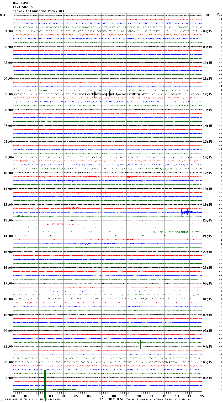This screenshot has height=403, width=223.
Task: Click the 21:15 UTC time label
Action: (x=208, y=236)
